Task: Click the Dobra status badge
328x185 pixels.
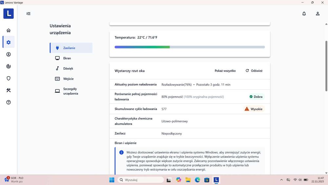Action: pos(256,97)
